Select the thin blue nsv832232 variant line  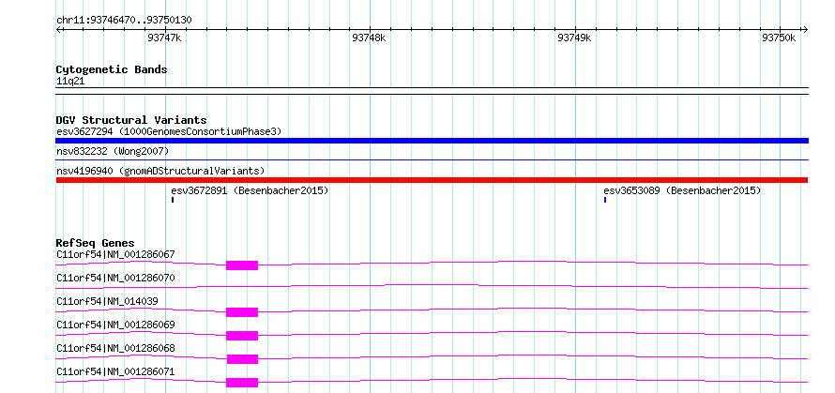[x=432, y=159]
